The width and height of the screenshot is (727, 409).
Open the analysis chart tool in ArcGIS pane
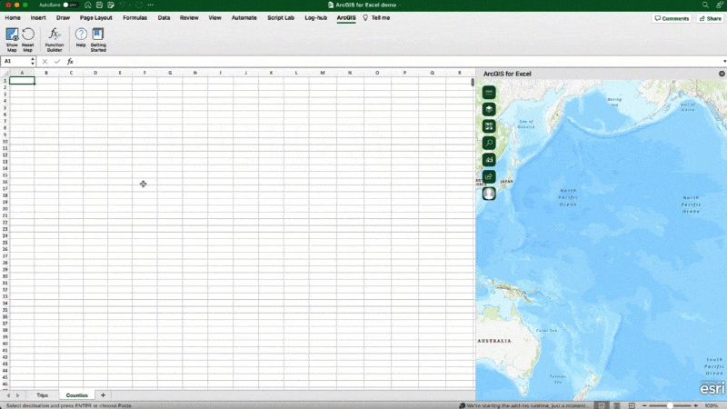[489, 160]
